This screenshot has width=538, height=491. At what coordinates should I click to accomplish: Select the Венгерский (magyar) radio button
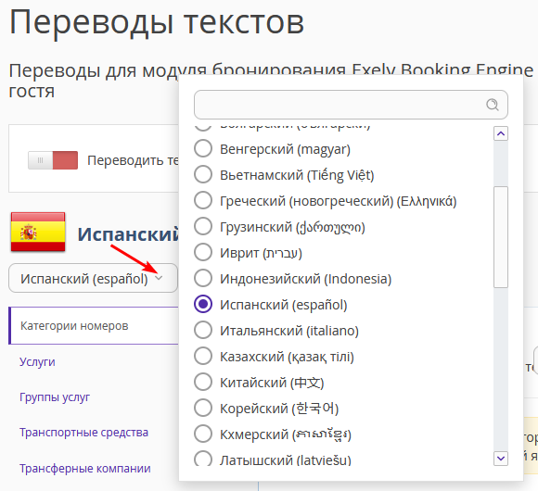(x=203, y=149)
